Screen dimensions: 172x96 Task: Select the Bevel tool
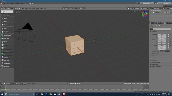pos(7,42)
